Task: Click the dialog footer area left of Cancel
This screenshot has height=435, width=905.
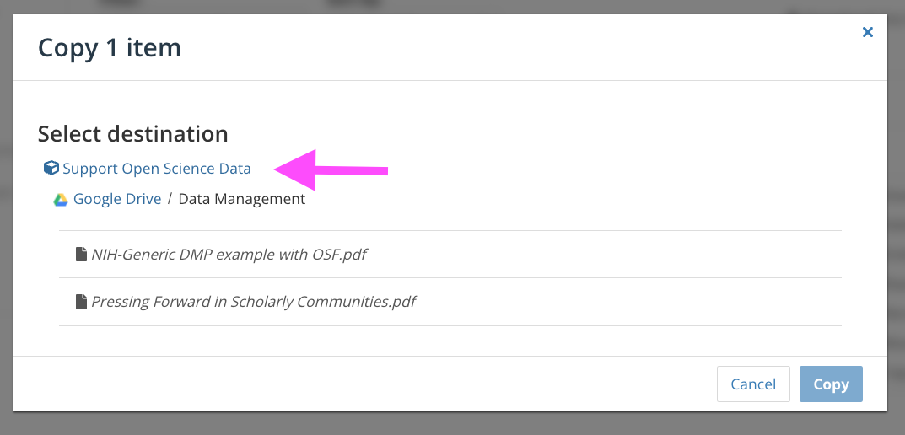Action: coord(364,384)
